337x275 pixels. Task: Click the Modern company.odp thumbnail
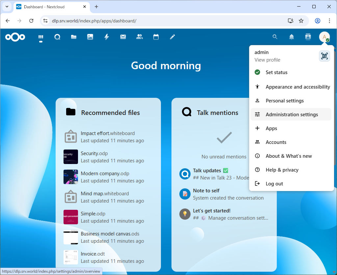click(x=71, y=177)
